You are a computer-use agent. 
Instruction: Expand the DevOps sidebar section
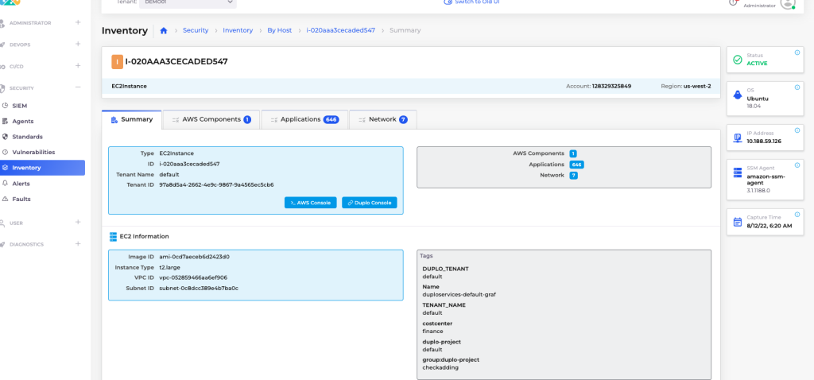click(x=78, y=45)
